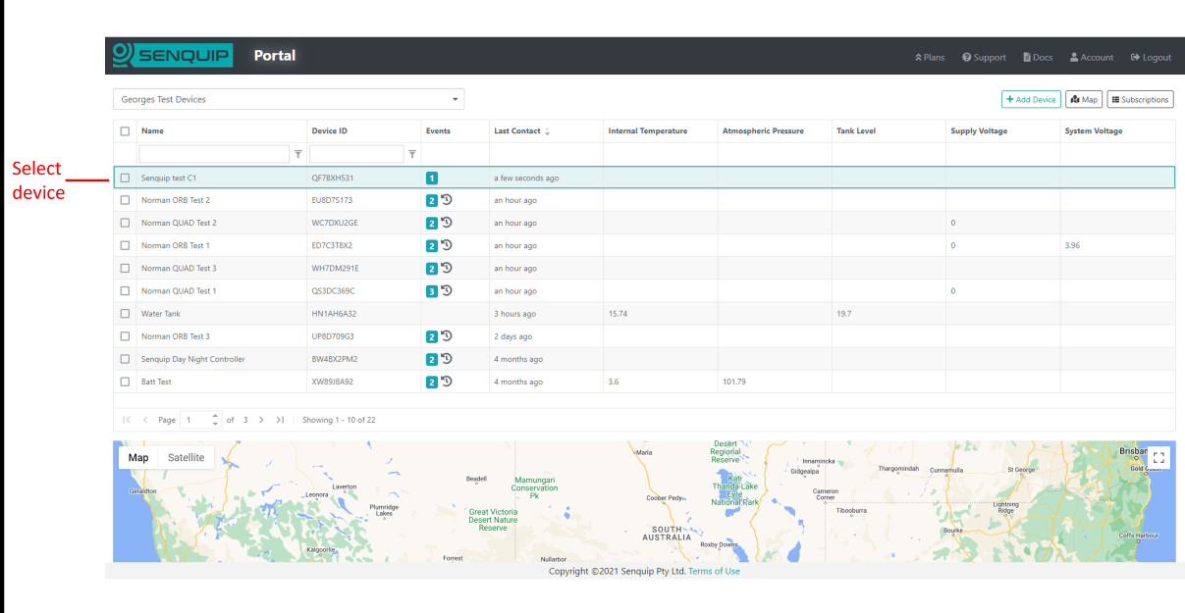1185x613 pixels.
Task: Click history icon for Norman ORB Test 2
Action: (x=447, y=200)
